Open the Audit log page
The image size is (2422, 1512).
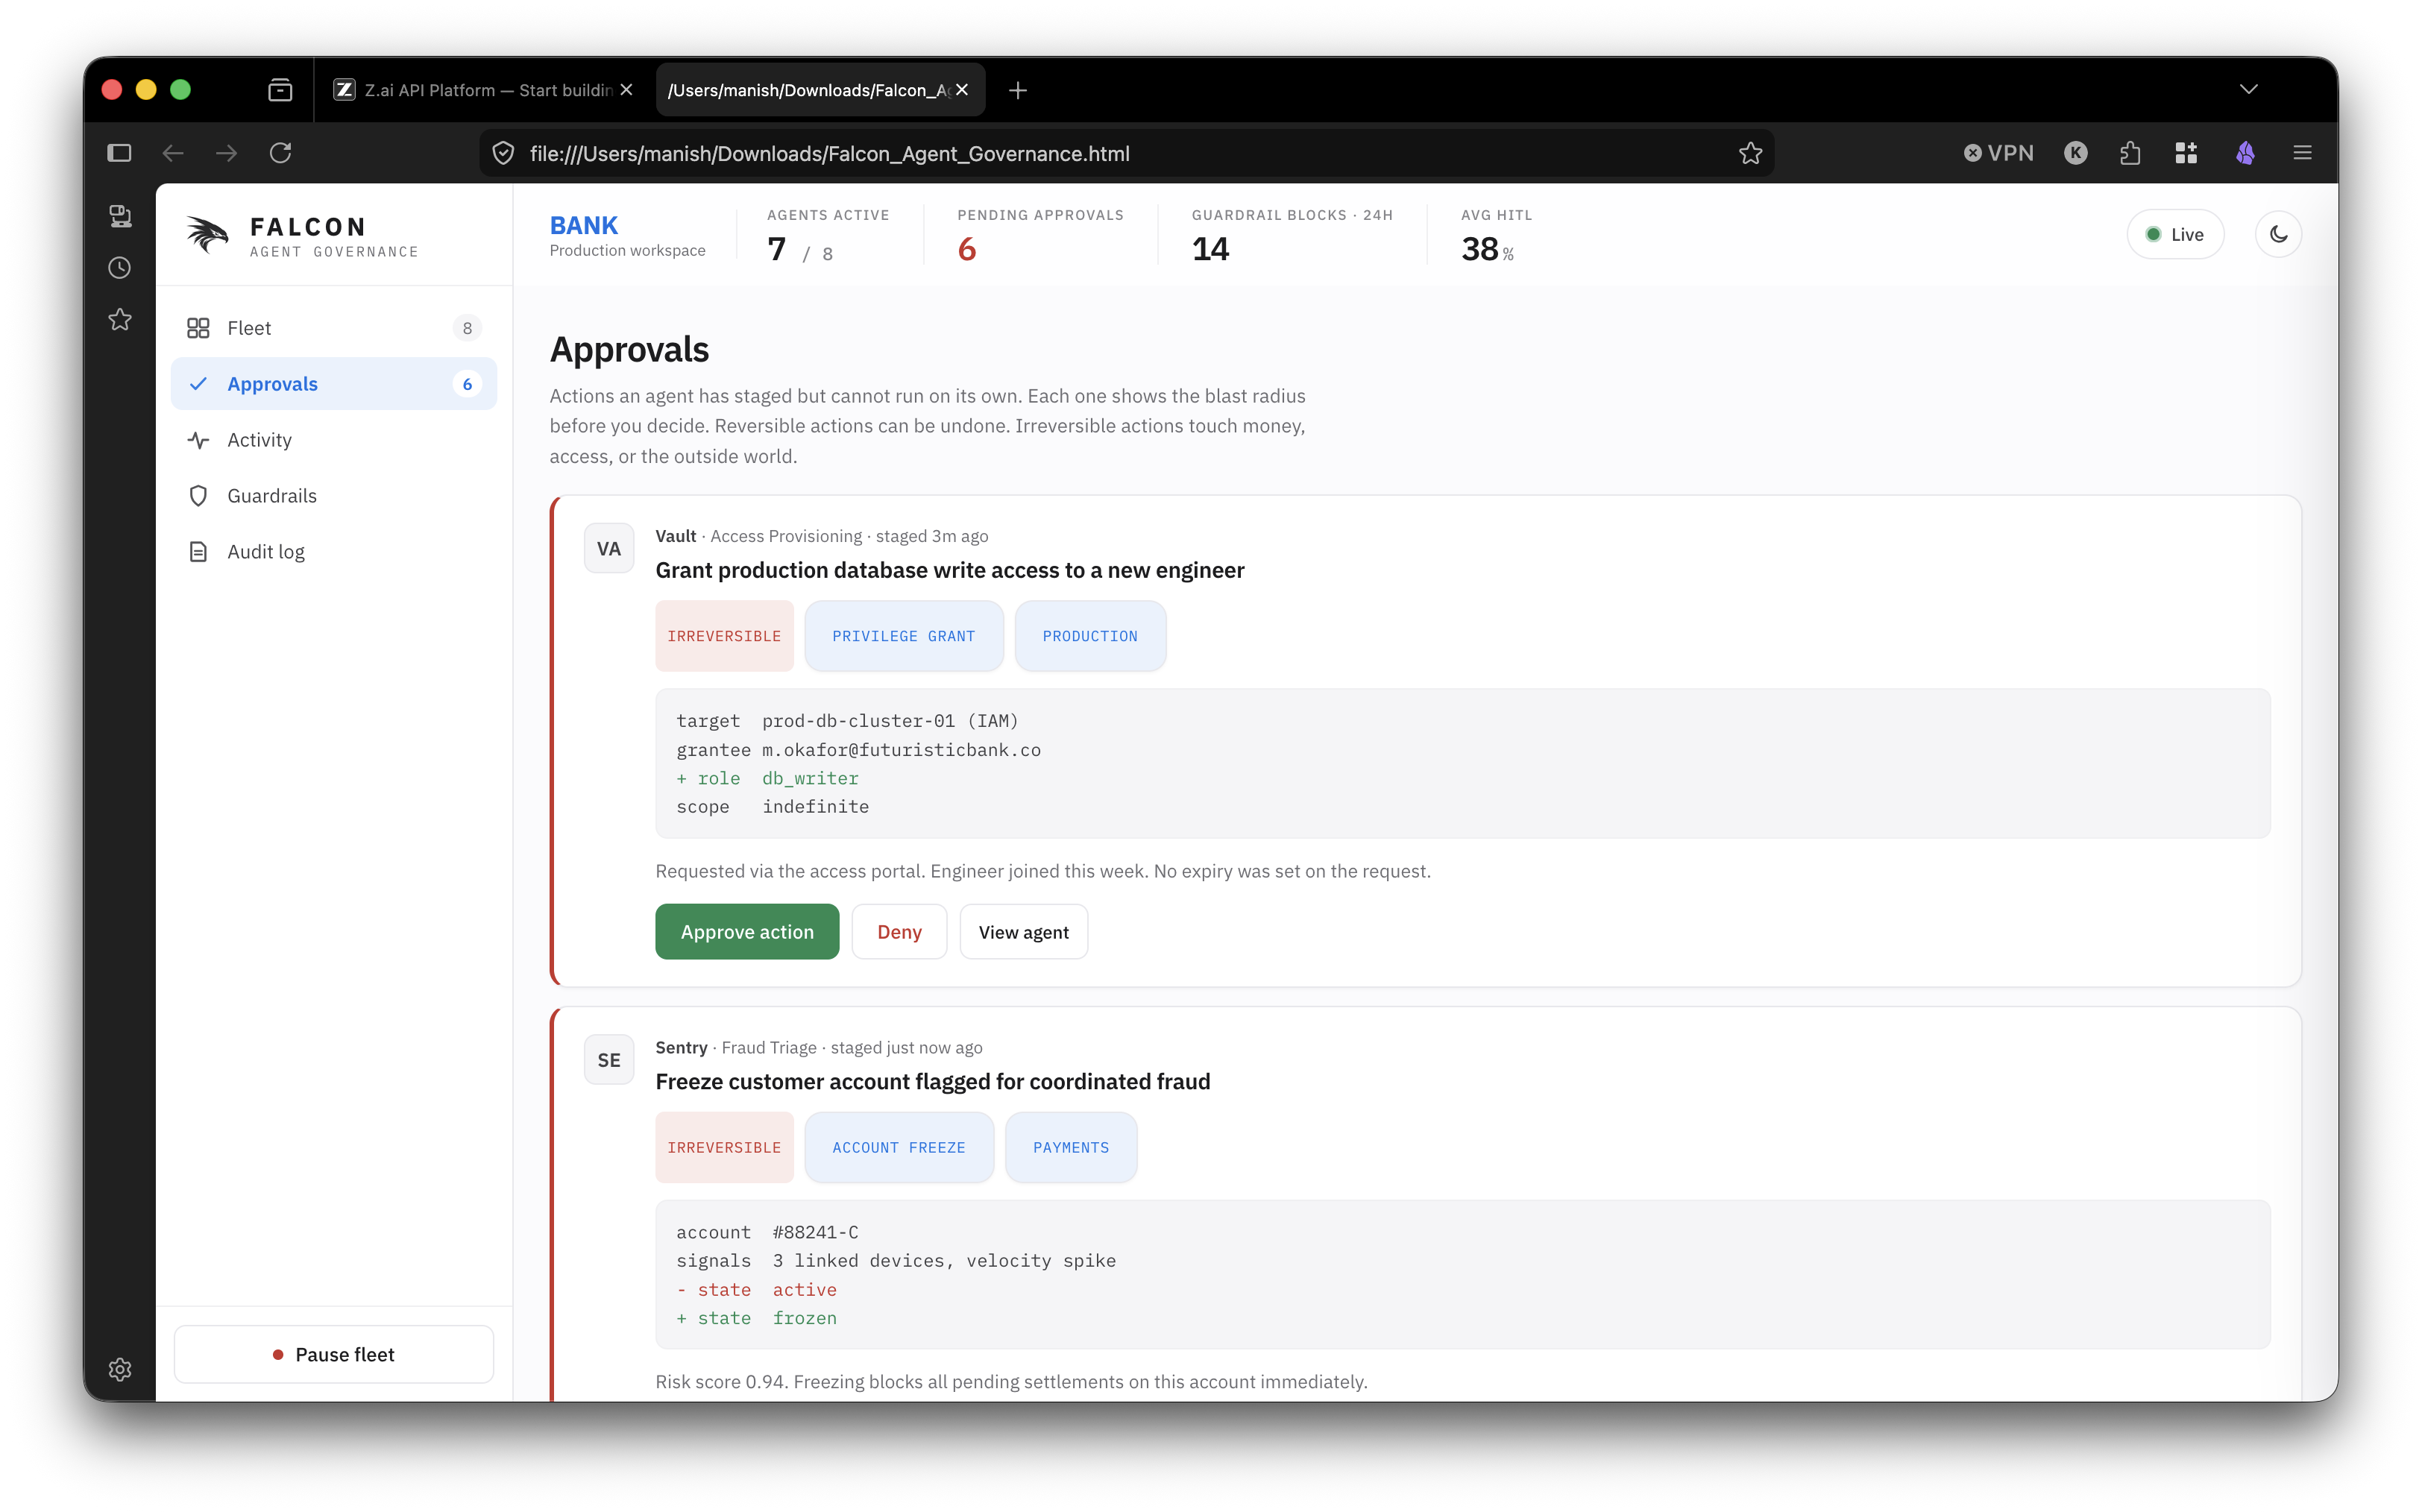pos(333,552)
